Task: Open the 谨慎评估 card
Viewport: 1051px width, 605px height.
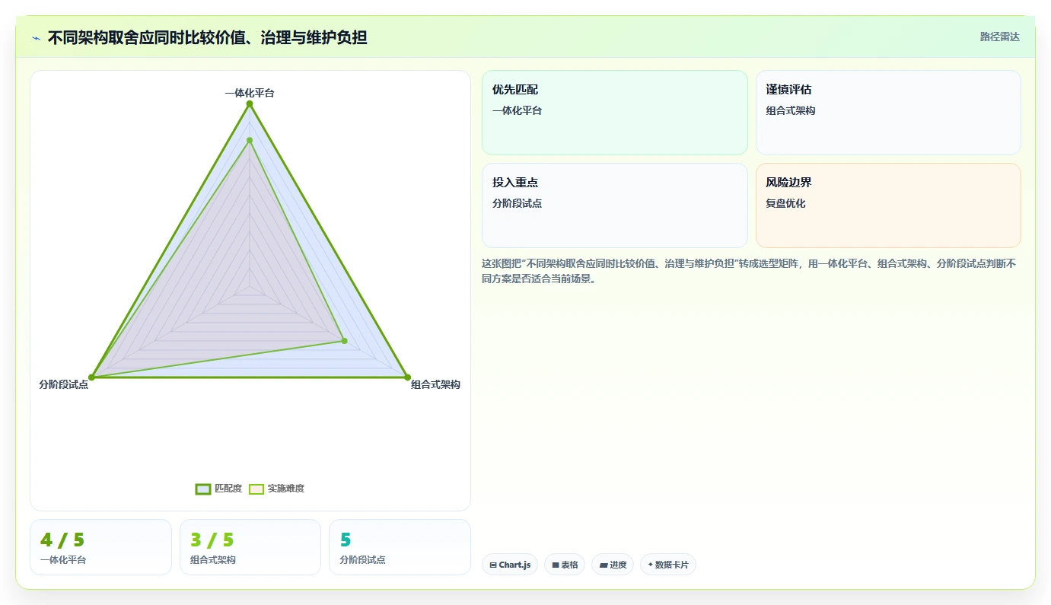Action: click(888, 113)
